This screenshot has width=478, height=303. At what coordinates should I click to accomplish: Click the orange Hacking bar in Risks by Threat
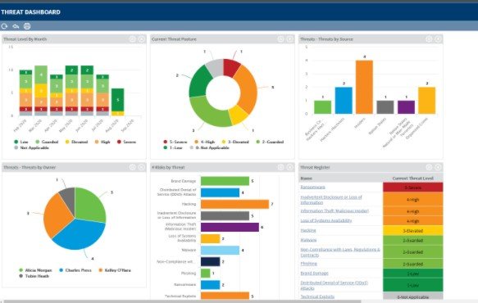234,204
